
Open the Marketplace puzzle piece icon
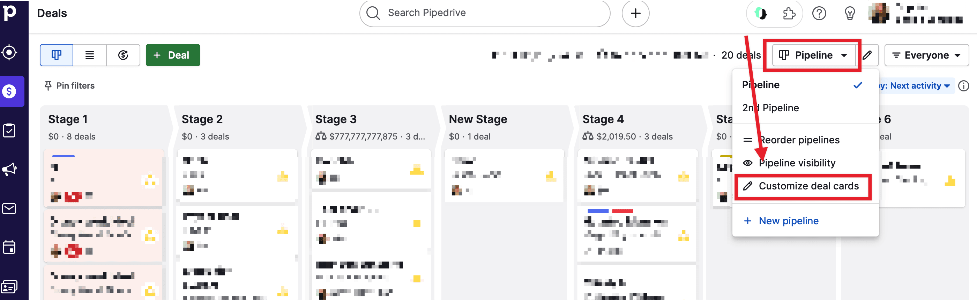789,14
